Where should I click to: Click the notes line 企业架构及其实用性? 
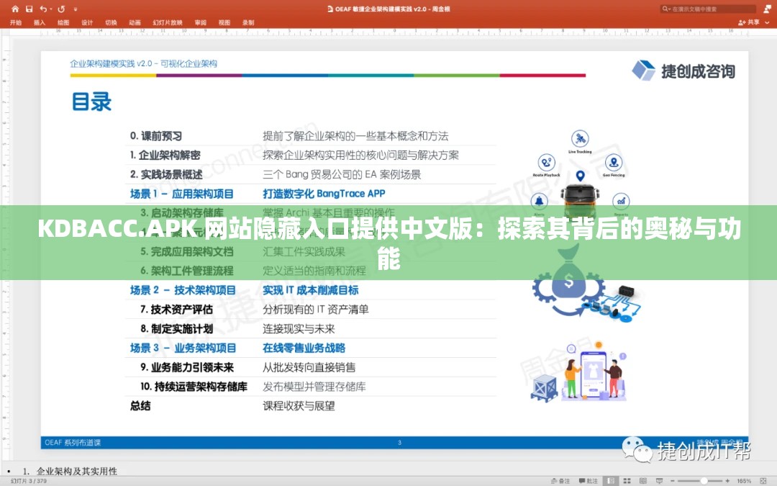[x=77, y=471]
